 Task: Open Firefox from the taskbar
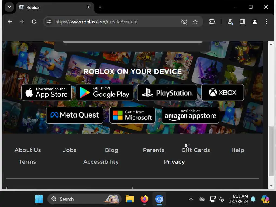click(144, 199)
